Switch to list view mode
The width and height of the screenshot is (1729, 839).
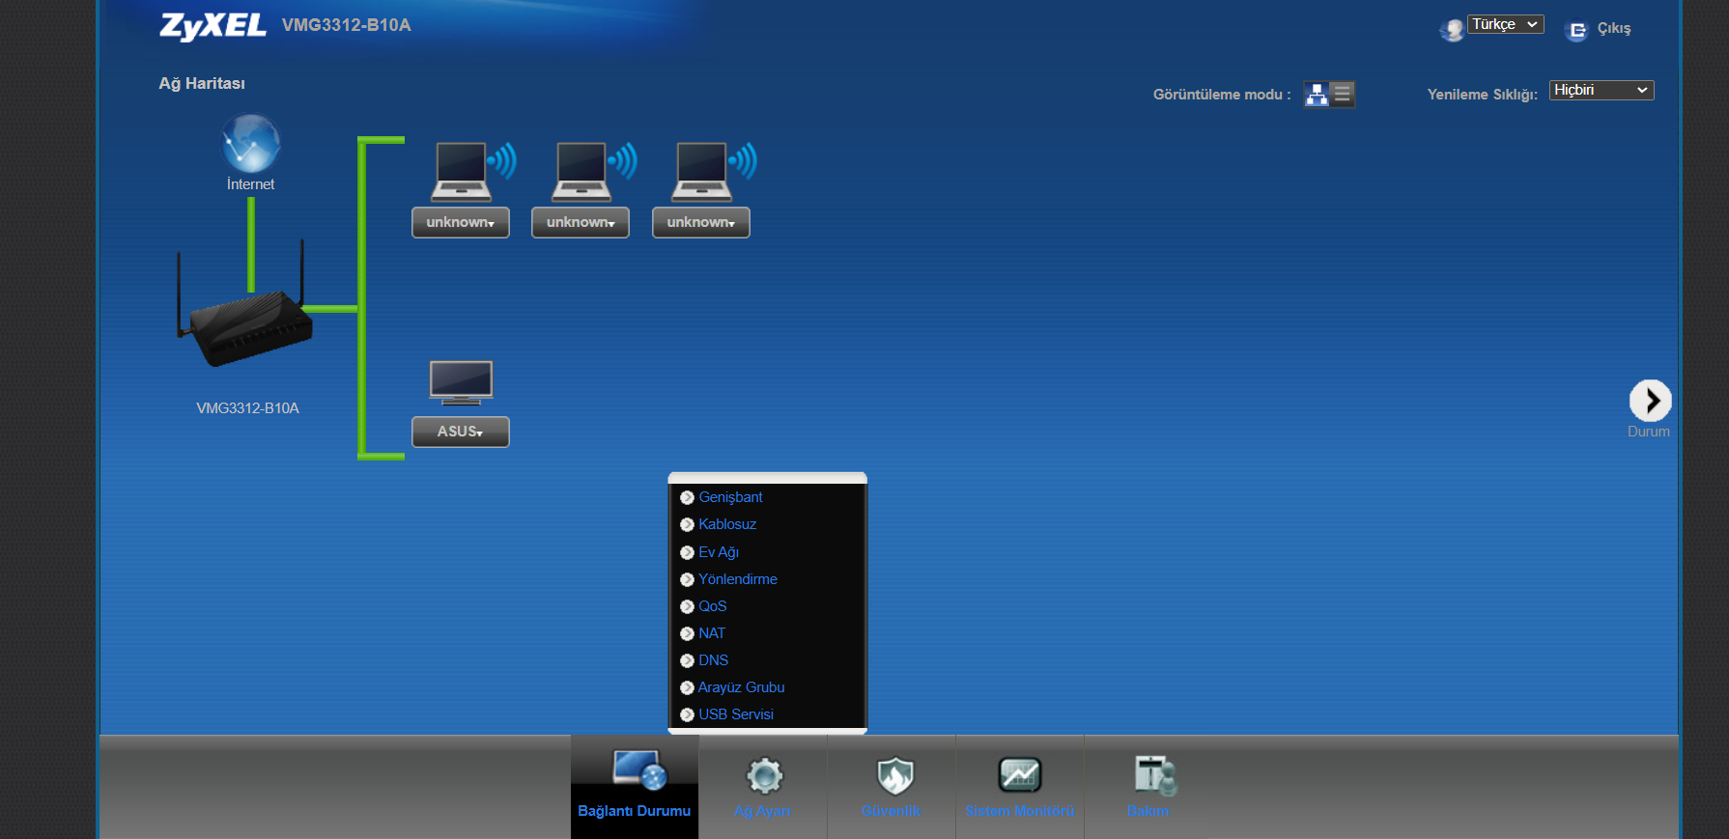coord(1342,94)
